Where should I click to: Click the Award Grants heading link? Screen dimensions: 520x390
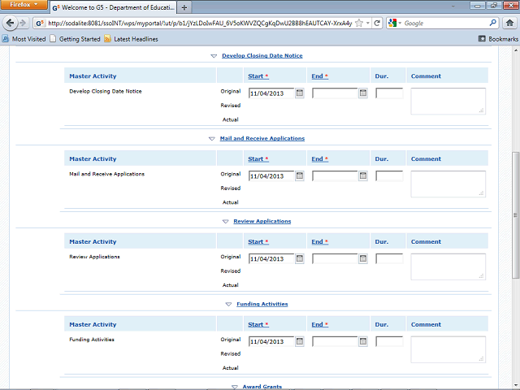click(262, 387)
